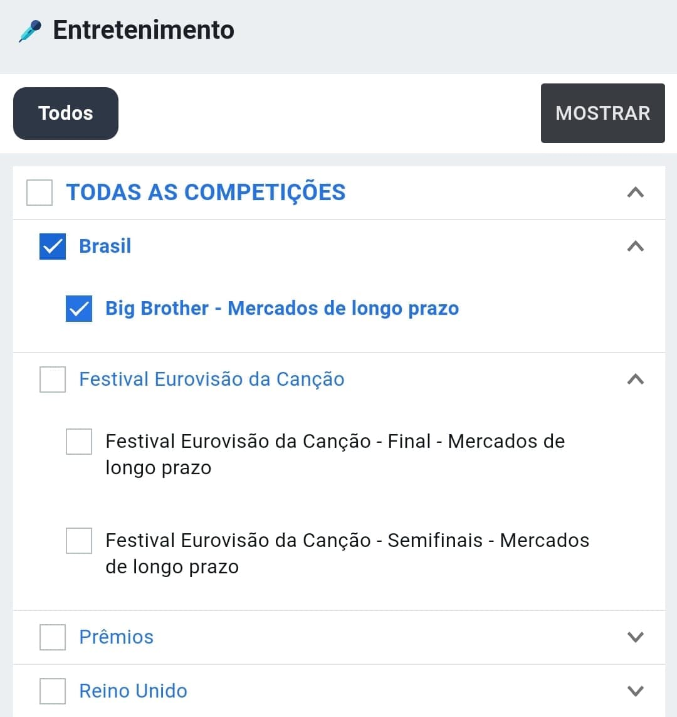Viewport: 677px width, 717px height.
Task: Tick the Eurovisão Semifinais markets checkbox
Action: coord(79,541)
